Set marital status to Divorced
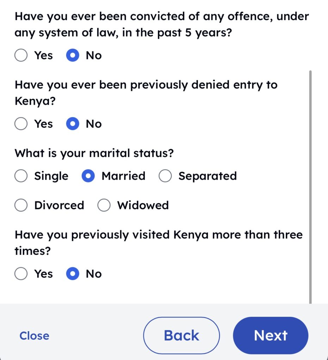 click(x=21, y=205)
